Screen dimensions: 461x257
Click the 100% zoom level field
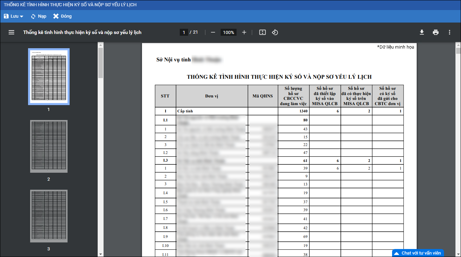[229, 32]
